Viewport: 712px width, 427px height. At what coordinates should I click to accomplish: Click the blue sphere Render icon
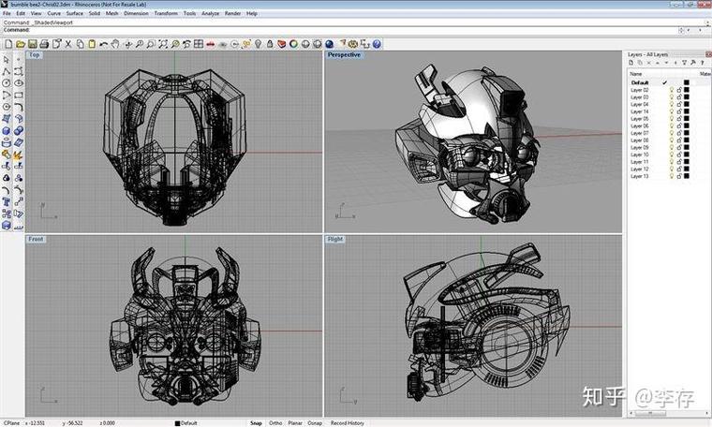pyautogui.click(x=329, y=44)
